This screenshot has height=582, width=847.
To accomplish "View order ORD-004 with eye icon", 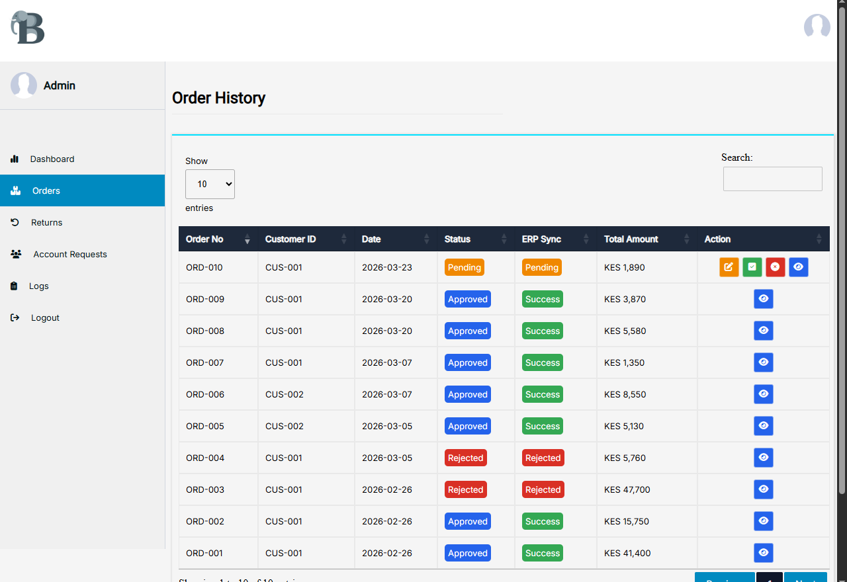I will click(764, 458).
